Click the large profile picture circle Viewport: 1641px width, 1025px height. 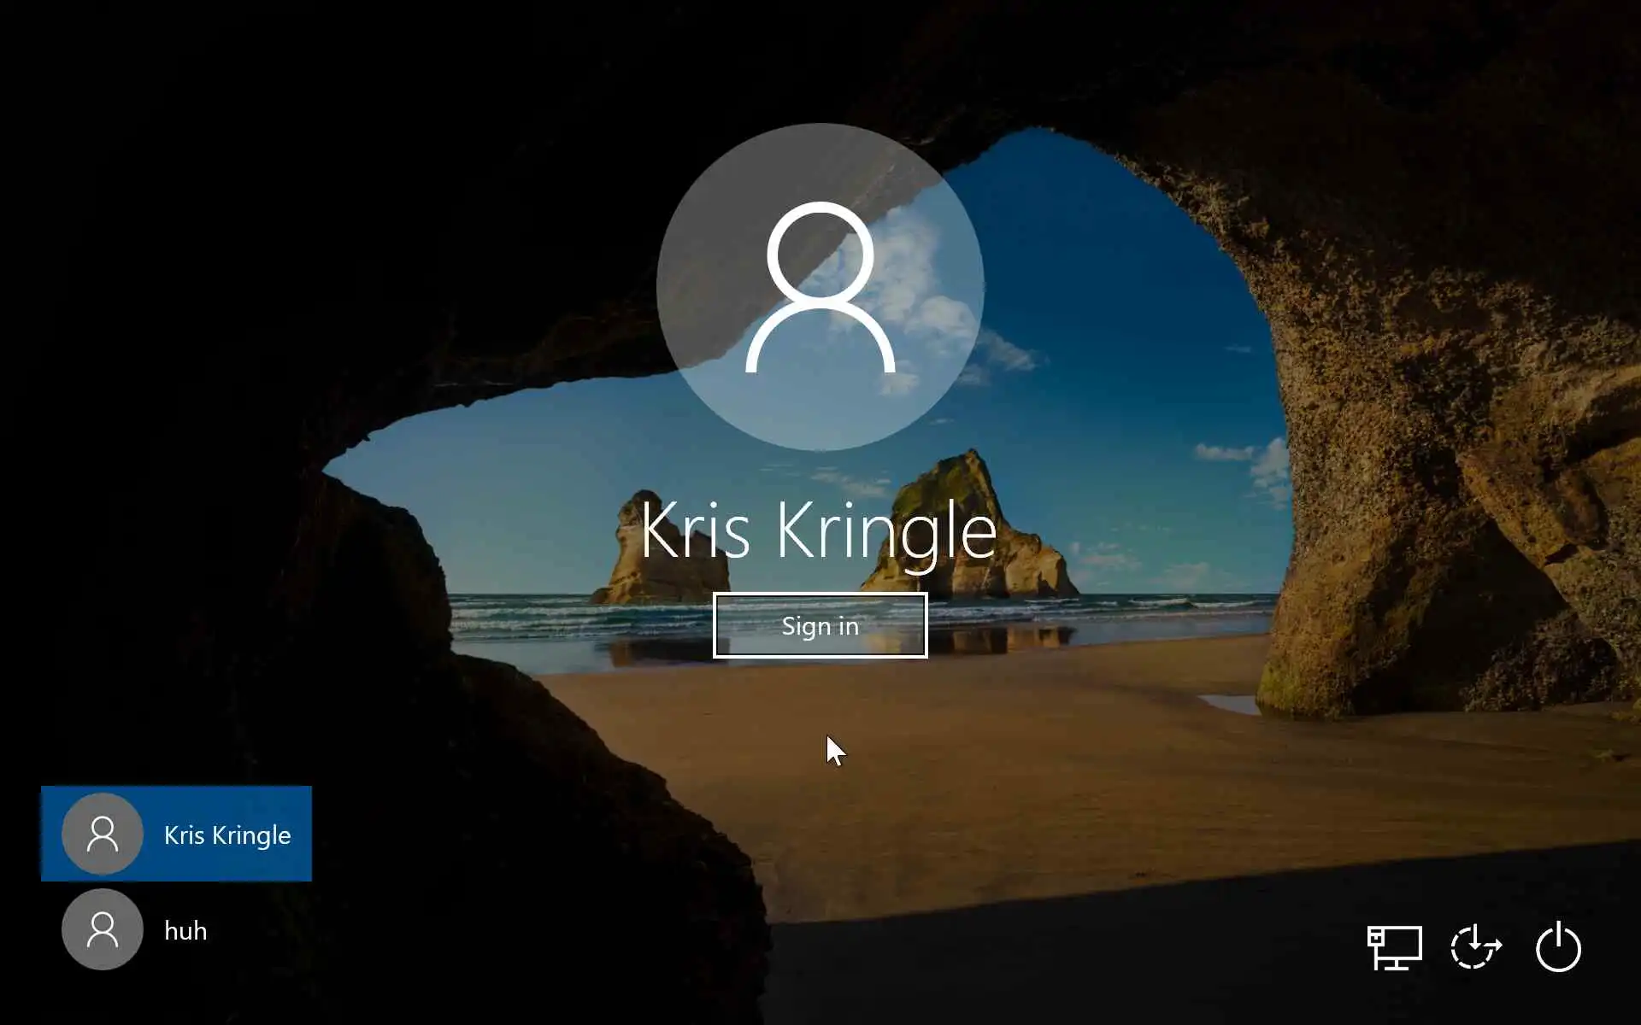(820, 286)
